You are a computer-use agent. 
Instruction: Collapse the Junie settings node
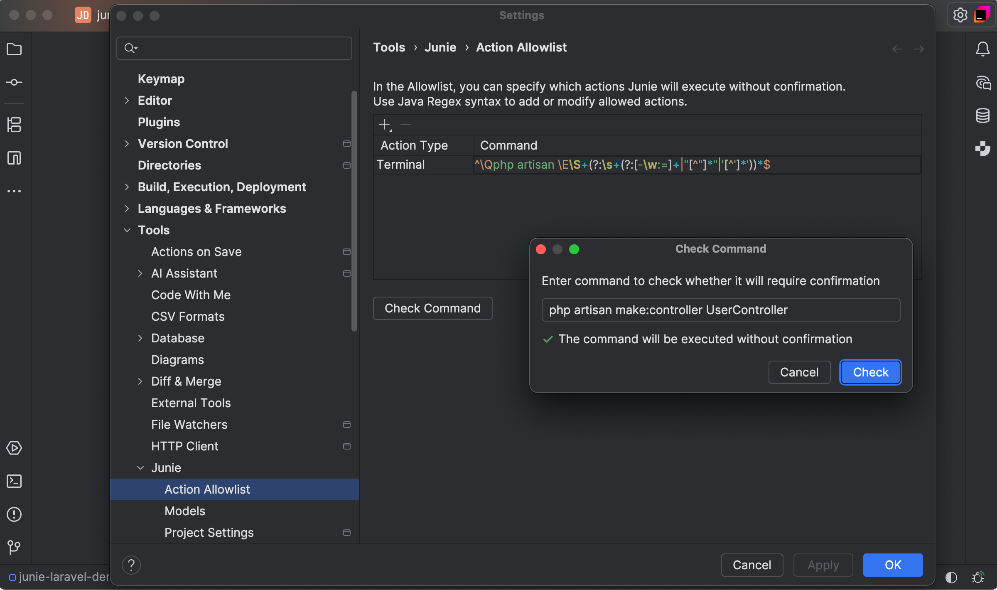pyautogui.click(x=140, y=468)
